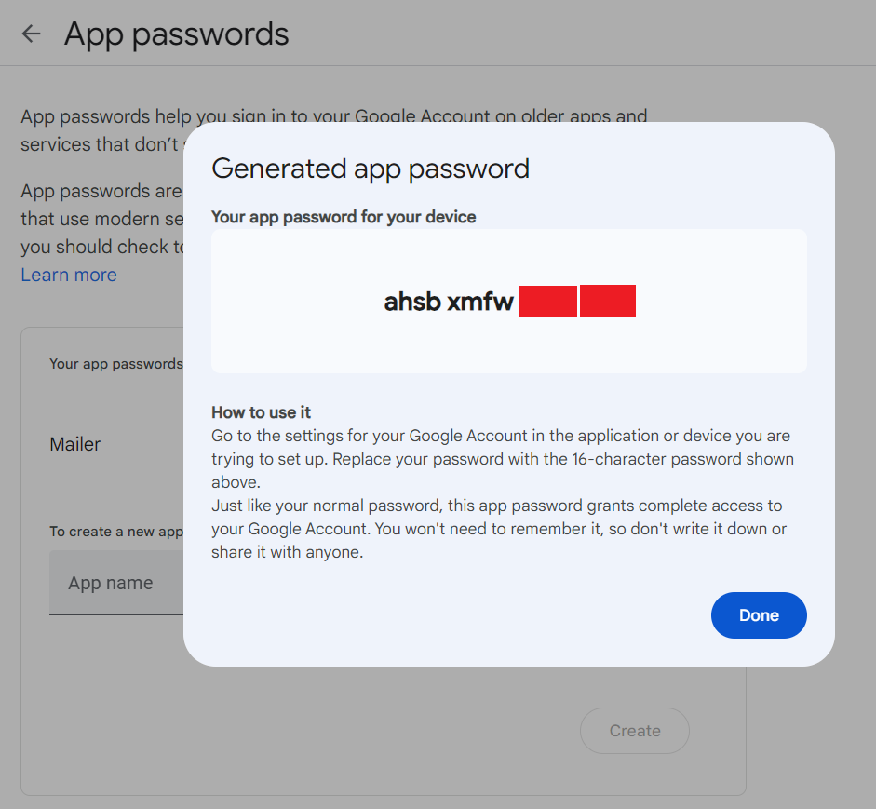Click the 'To create a new app' label
Image resolution: width=876 pixels, height=809 pixels.
[x=116, y=532]
